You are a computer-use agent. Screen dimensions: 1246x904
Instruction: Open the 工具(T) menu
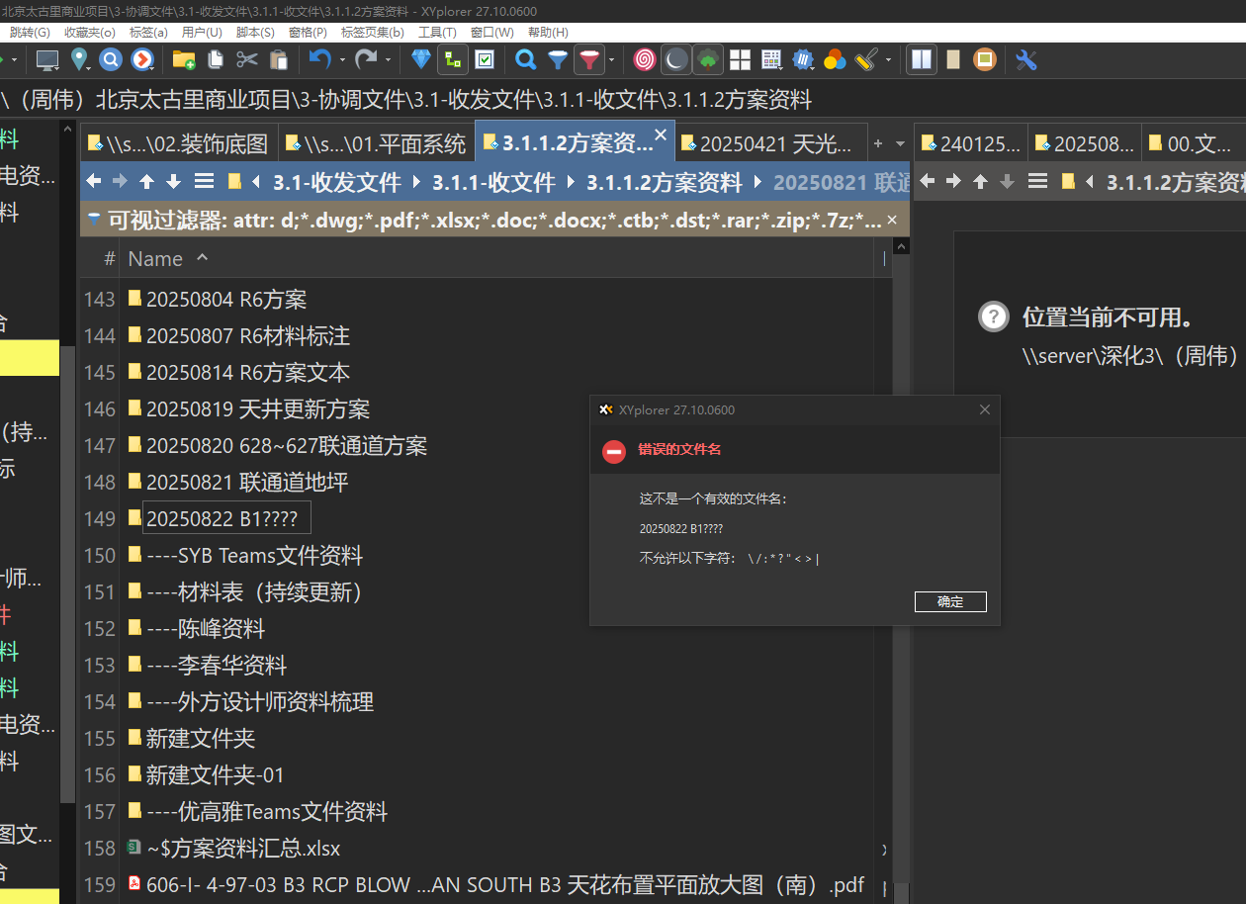(x=437, y=33)
